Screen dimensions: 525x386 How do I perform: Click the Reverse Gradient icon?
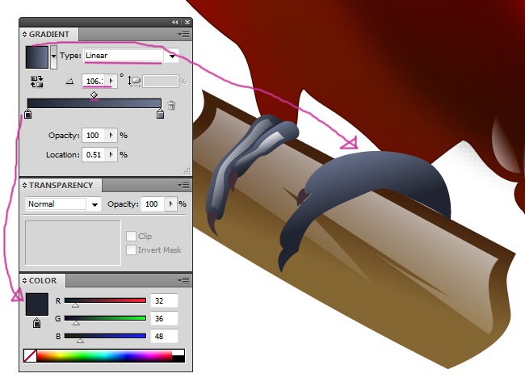tap(37, 82)
